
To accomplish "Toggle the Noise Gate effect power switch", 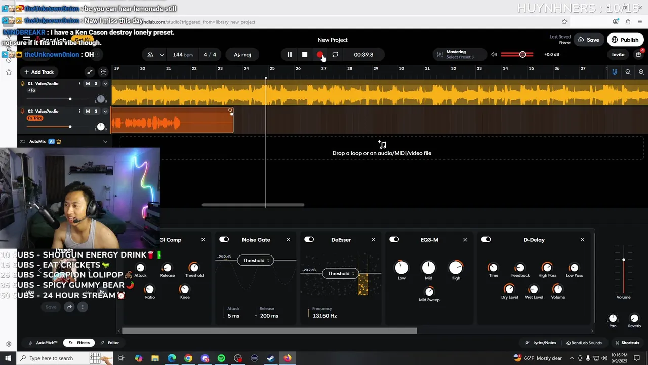I will click(224, 239).
